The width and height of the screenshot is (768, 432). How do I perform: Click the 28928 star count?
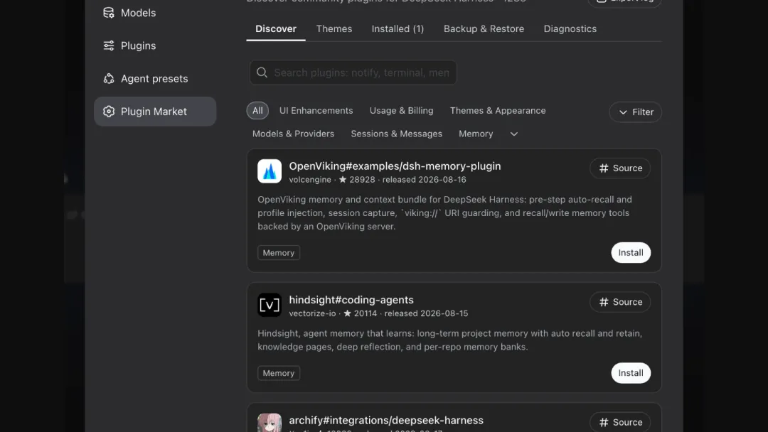[357, 180]
